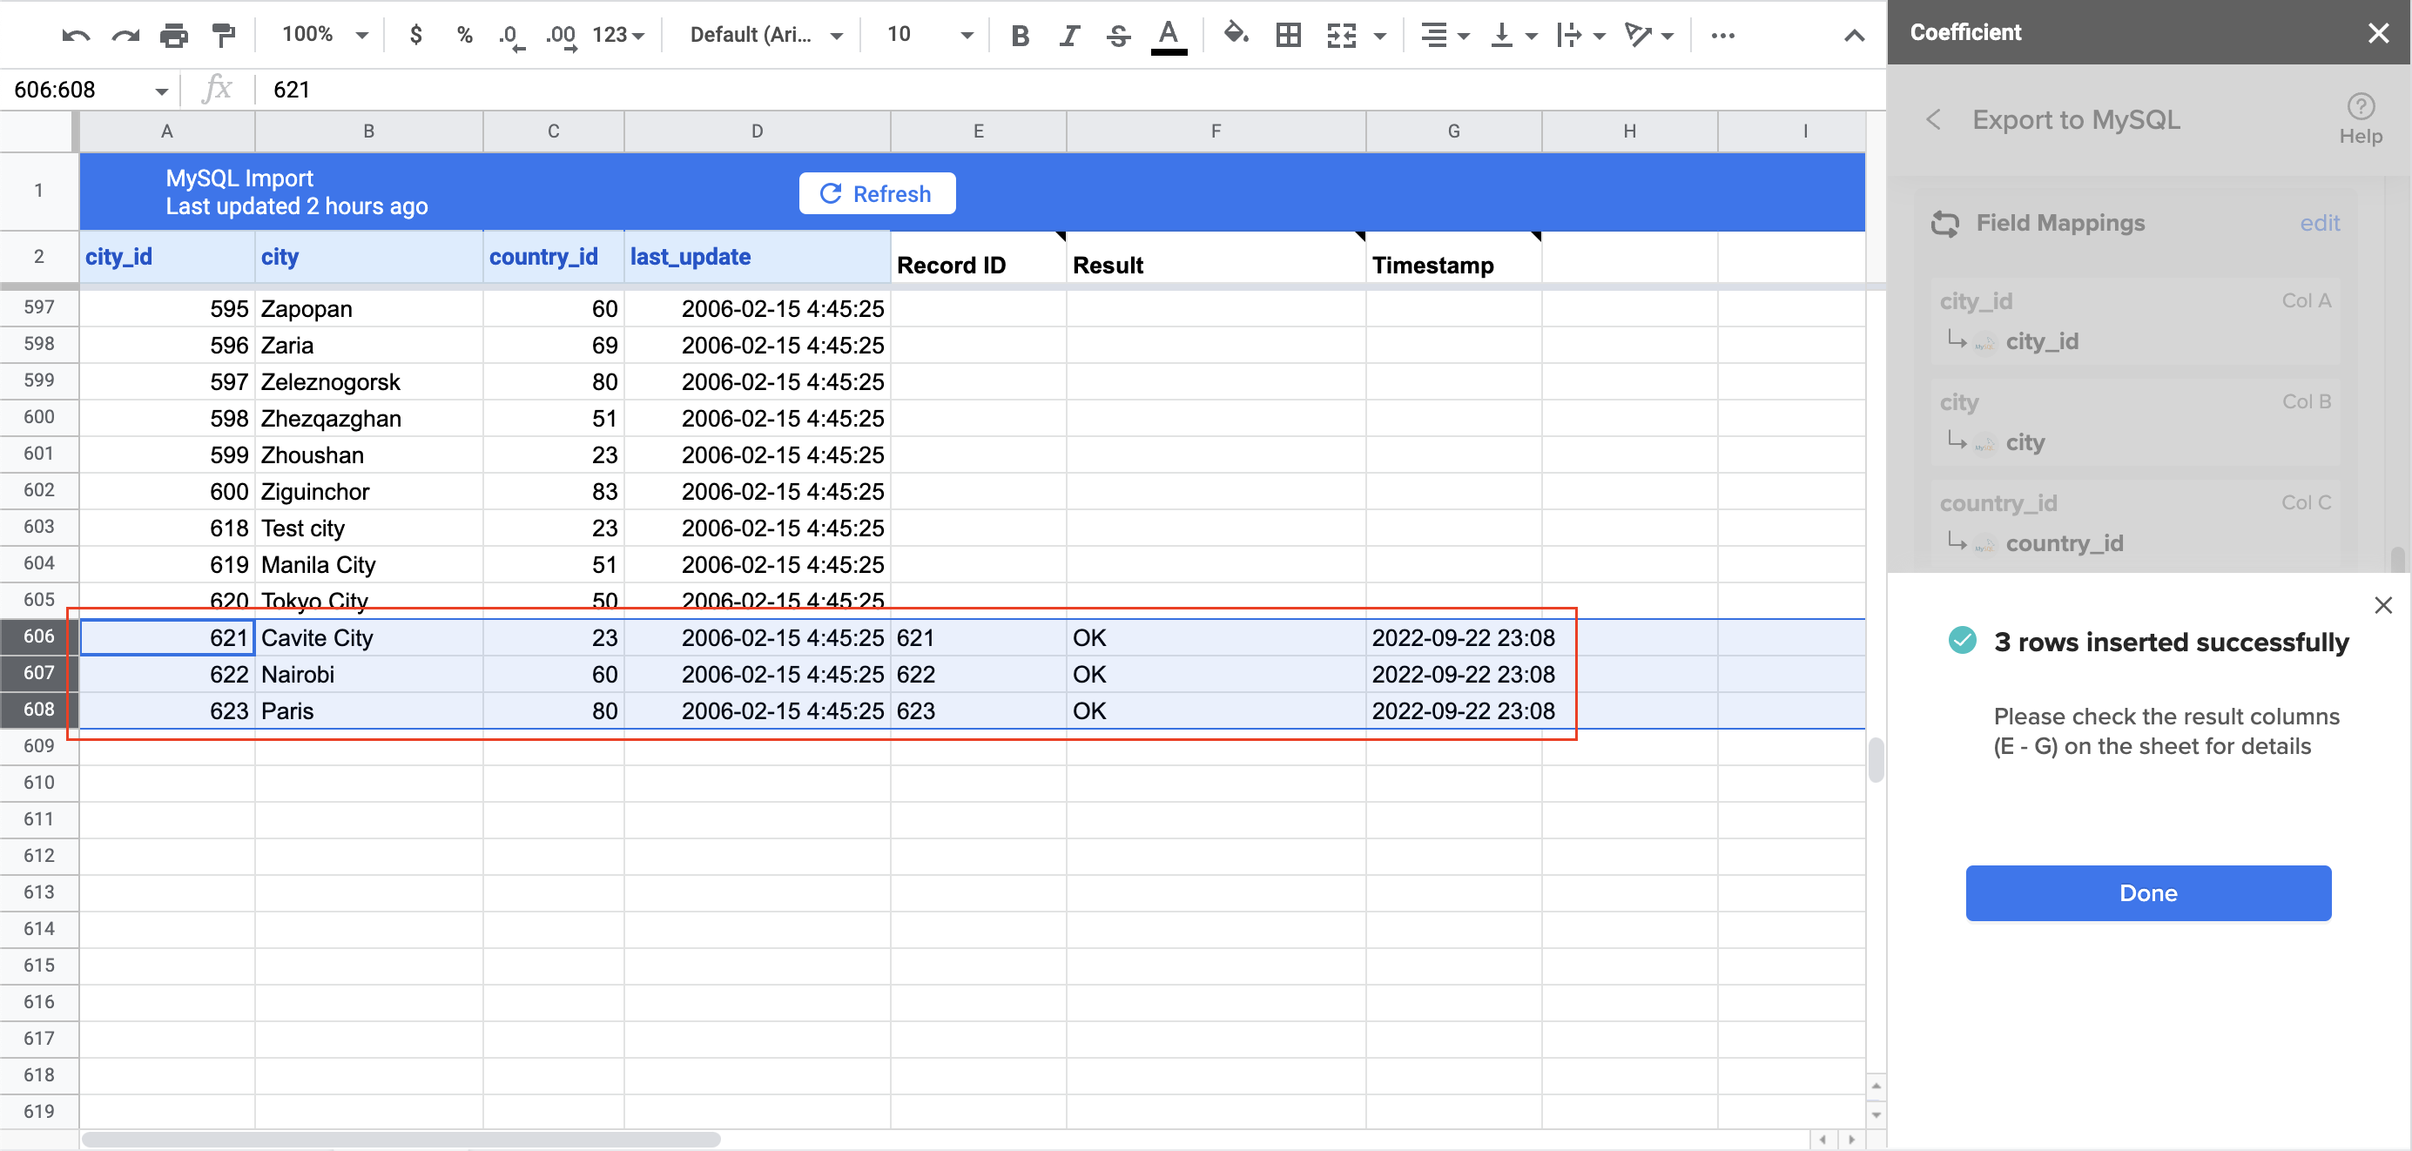
Task: Toggle bold formatting
Action: tap(1021, 36)
